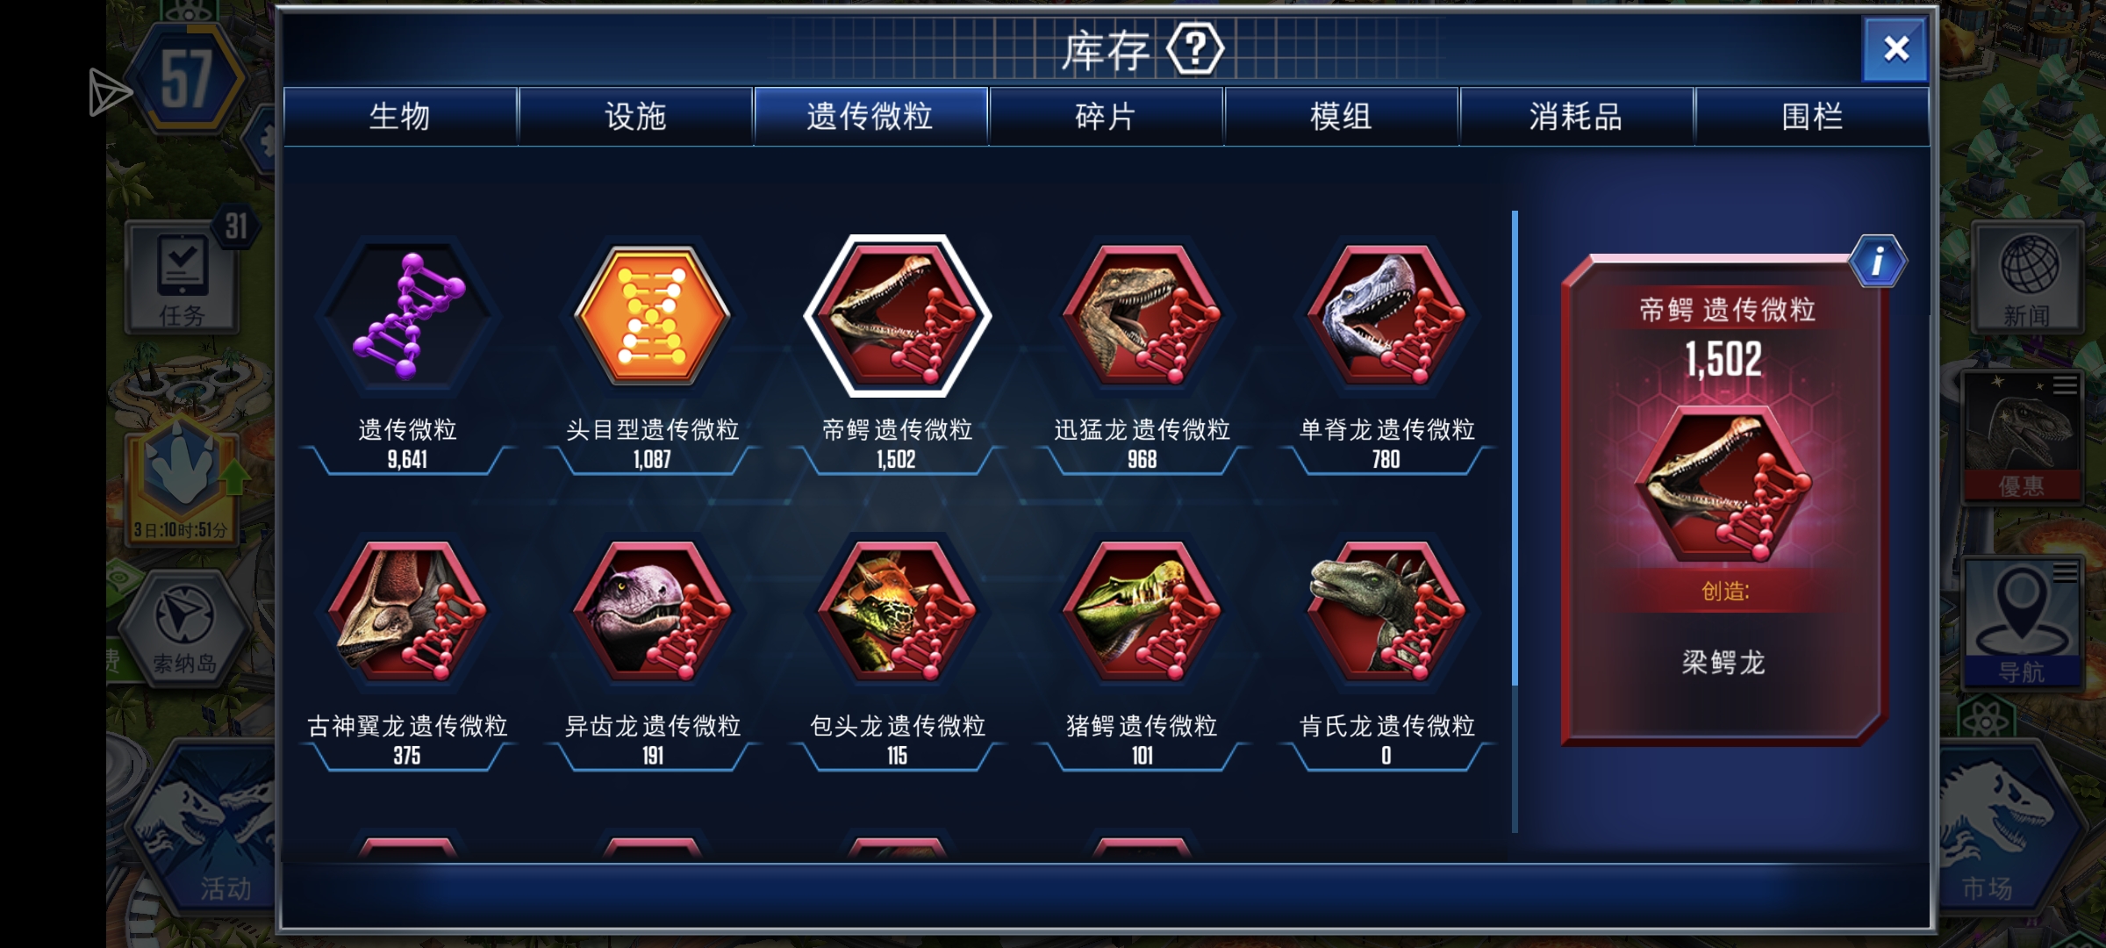Go to the 消耗品 tab
This screenshot has width=2106, height=948.
pos(1576,116)
